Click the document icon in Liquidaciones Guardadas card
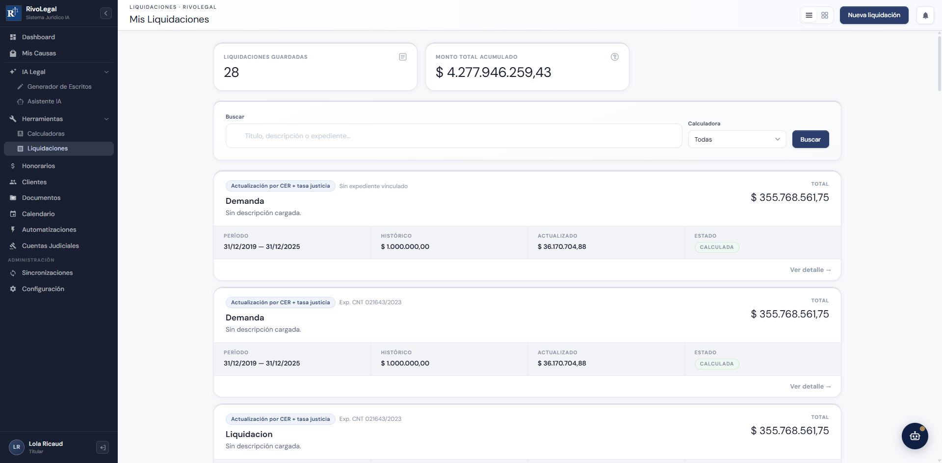 [x=403, y=57]
